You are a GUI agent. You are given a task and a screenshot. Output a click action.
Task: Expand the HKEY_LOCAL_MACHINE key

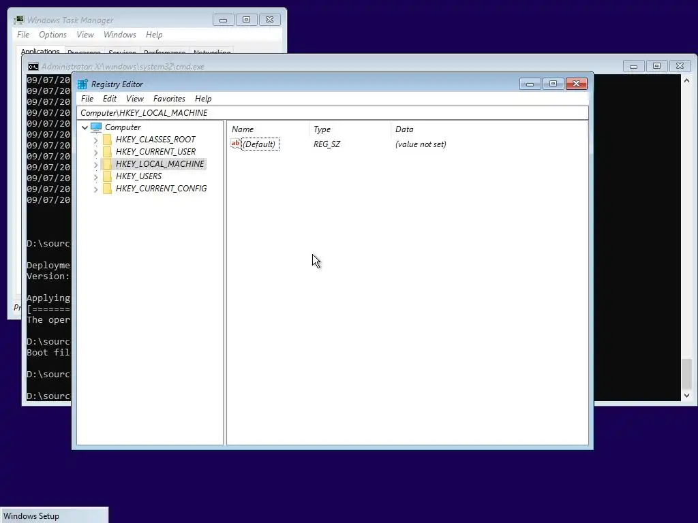pos(95,165)
